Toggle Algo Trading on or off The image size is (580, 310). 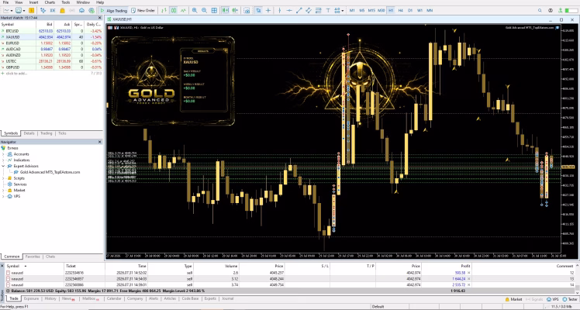112,10
